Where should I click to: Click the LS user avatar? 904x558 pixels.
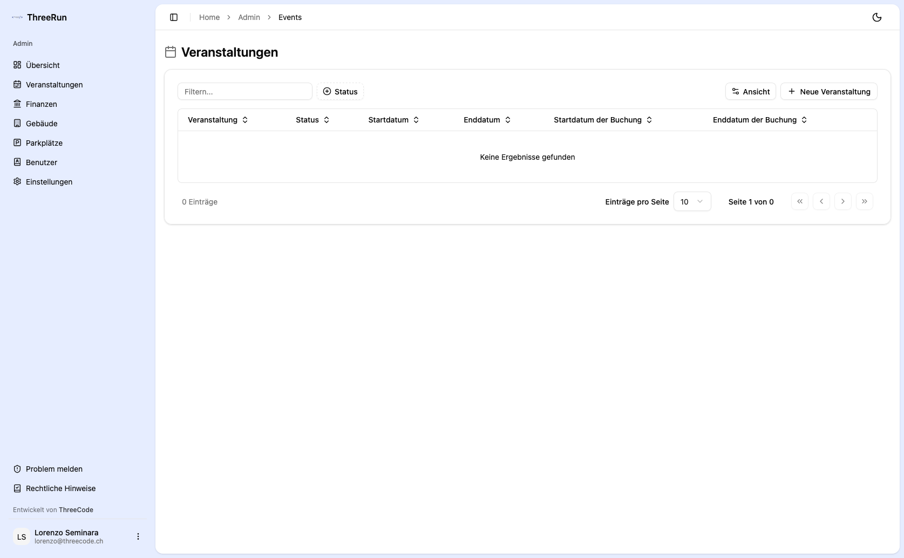(x=22, y=536)
